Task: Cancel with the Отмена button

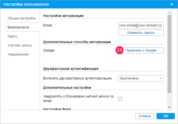Action: coord(145,116)
